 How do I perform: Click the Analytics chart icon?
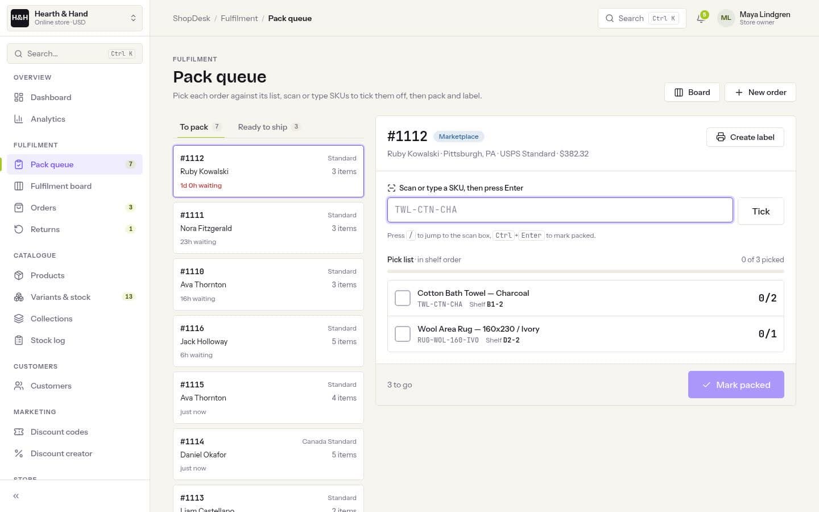(x=19, y=119)
